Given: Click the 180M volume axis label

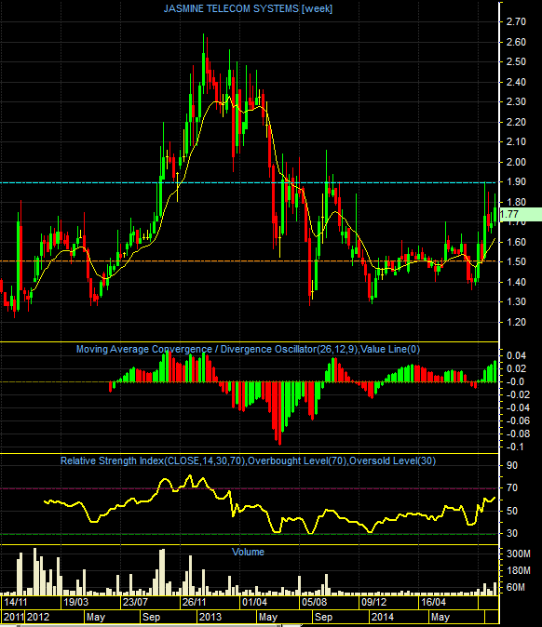Looking at the screenshot, I should pos(519,570).
